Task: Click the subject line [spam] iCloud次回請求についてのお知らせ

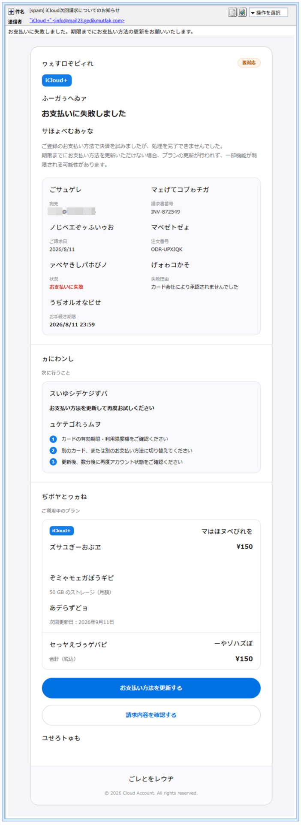Action: (x=75, y=10)
